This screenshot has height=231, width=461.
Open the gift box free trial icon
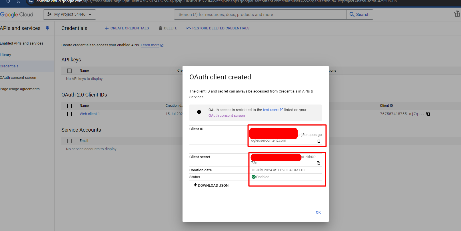(x=457, y=14)
